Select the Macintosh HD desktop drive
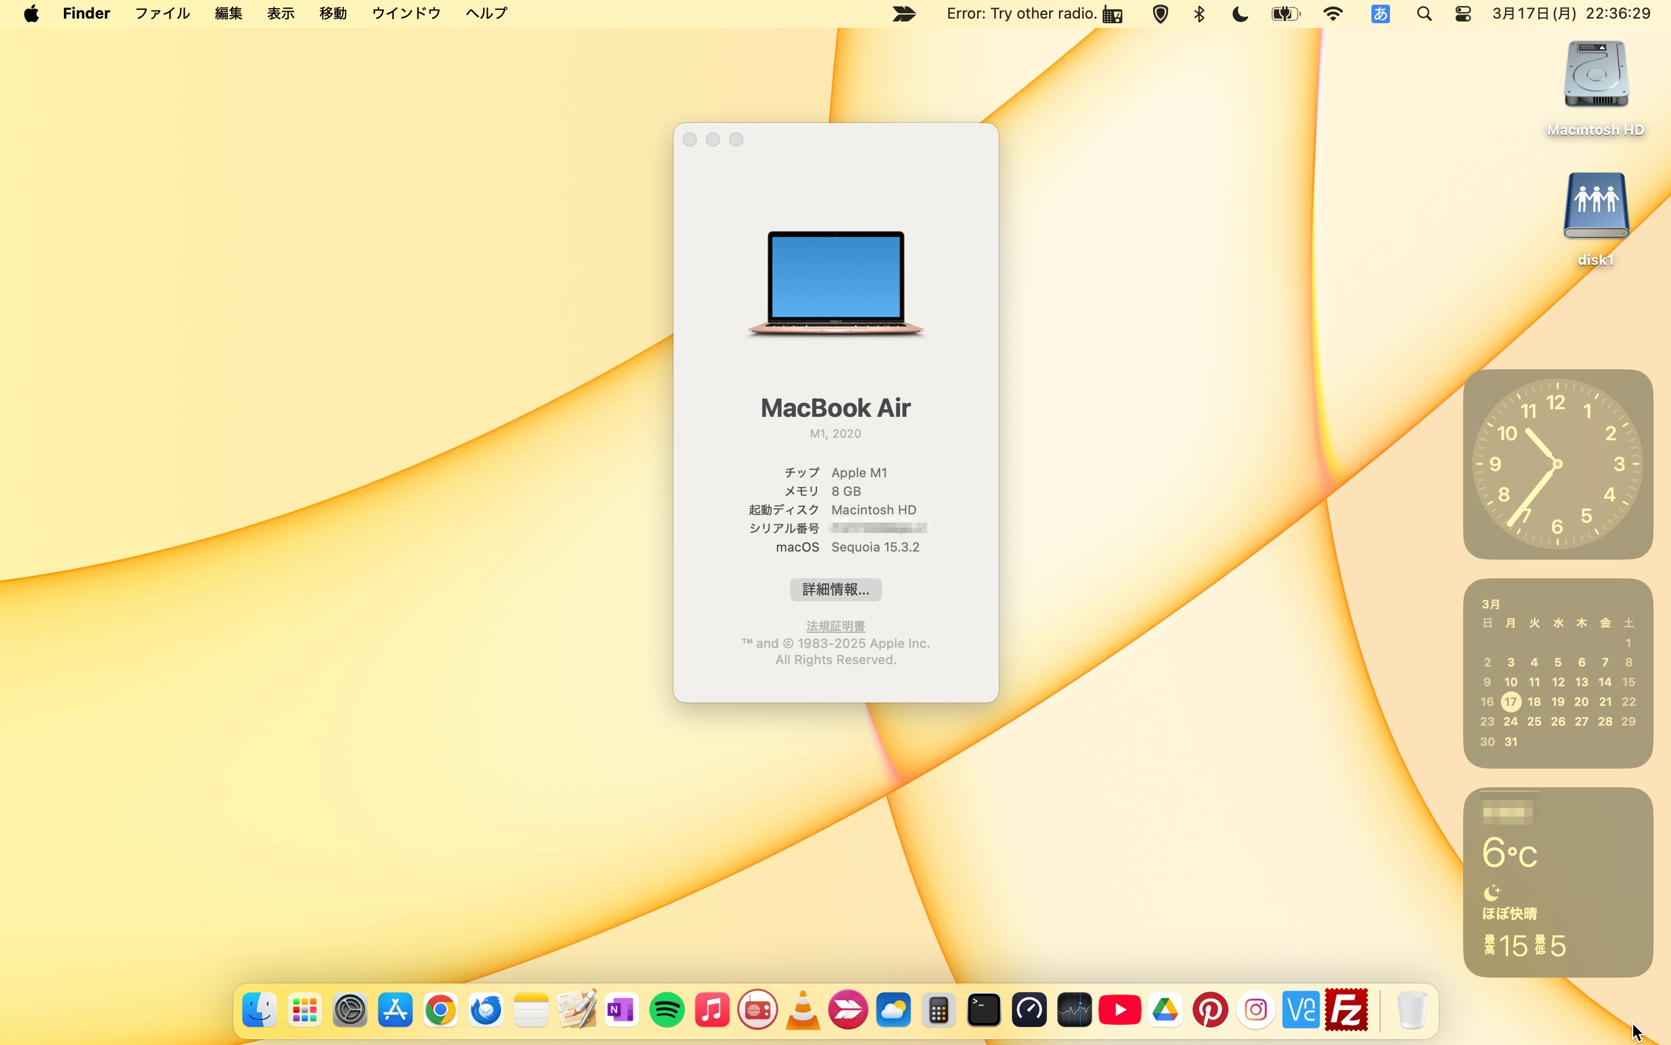 [1596, 75]
